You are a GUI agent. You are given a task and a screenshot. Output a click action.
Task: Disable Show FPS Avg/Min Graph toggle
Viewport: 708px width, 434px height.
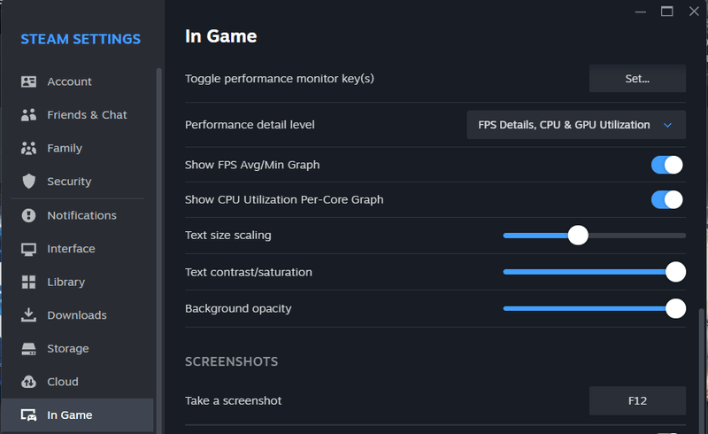(666, 165)
